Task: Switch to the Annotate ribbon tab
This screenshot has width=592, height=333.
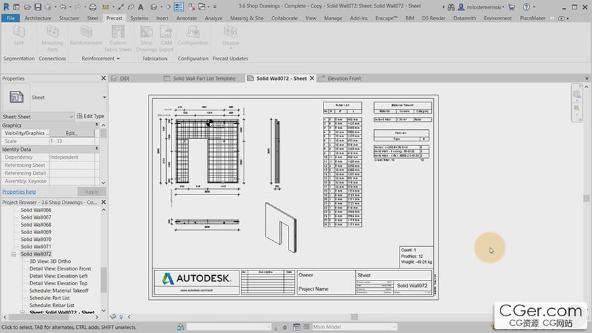Action: [x=186, y=18]
